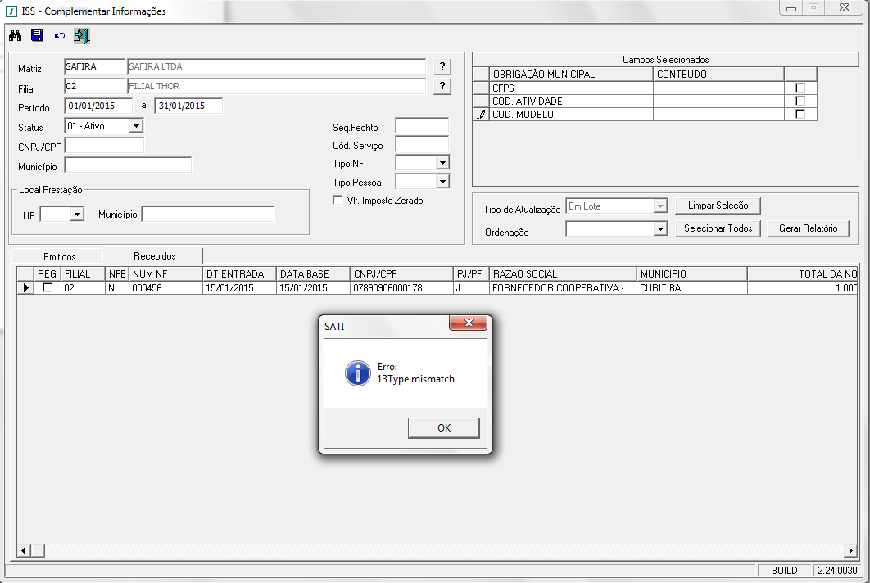Open Matriz lookup question mark button

click(x=442, y=66)
